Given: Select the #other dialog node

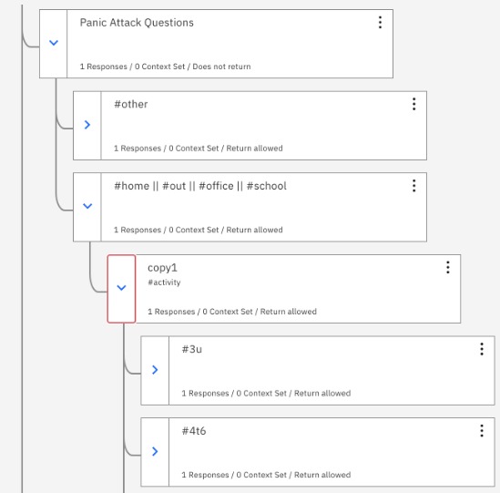Looking at the screenshot, I should pyautogui.click(x=264, y=126).
